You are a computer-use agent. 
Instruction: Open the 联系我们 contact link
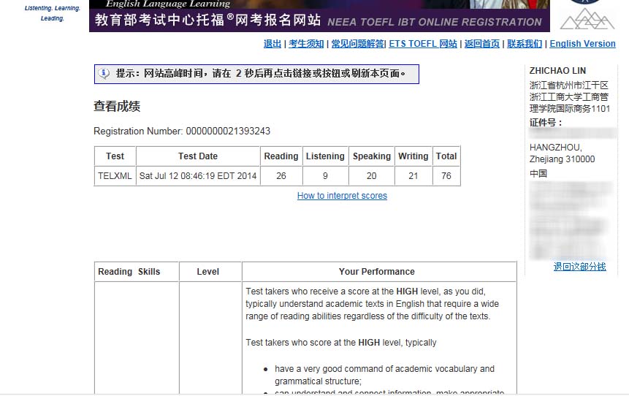(525, 44)
